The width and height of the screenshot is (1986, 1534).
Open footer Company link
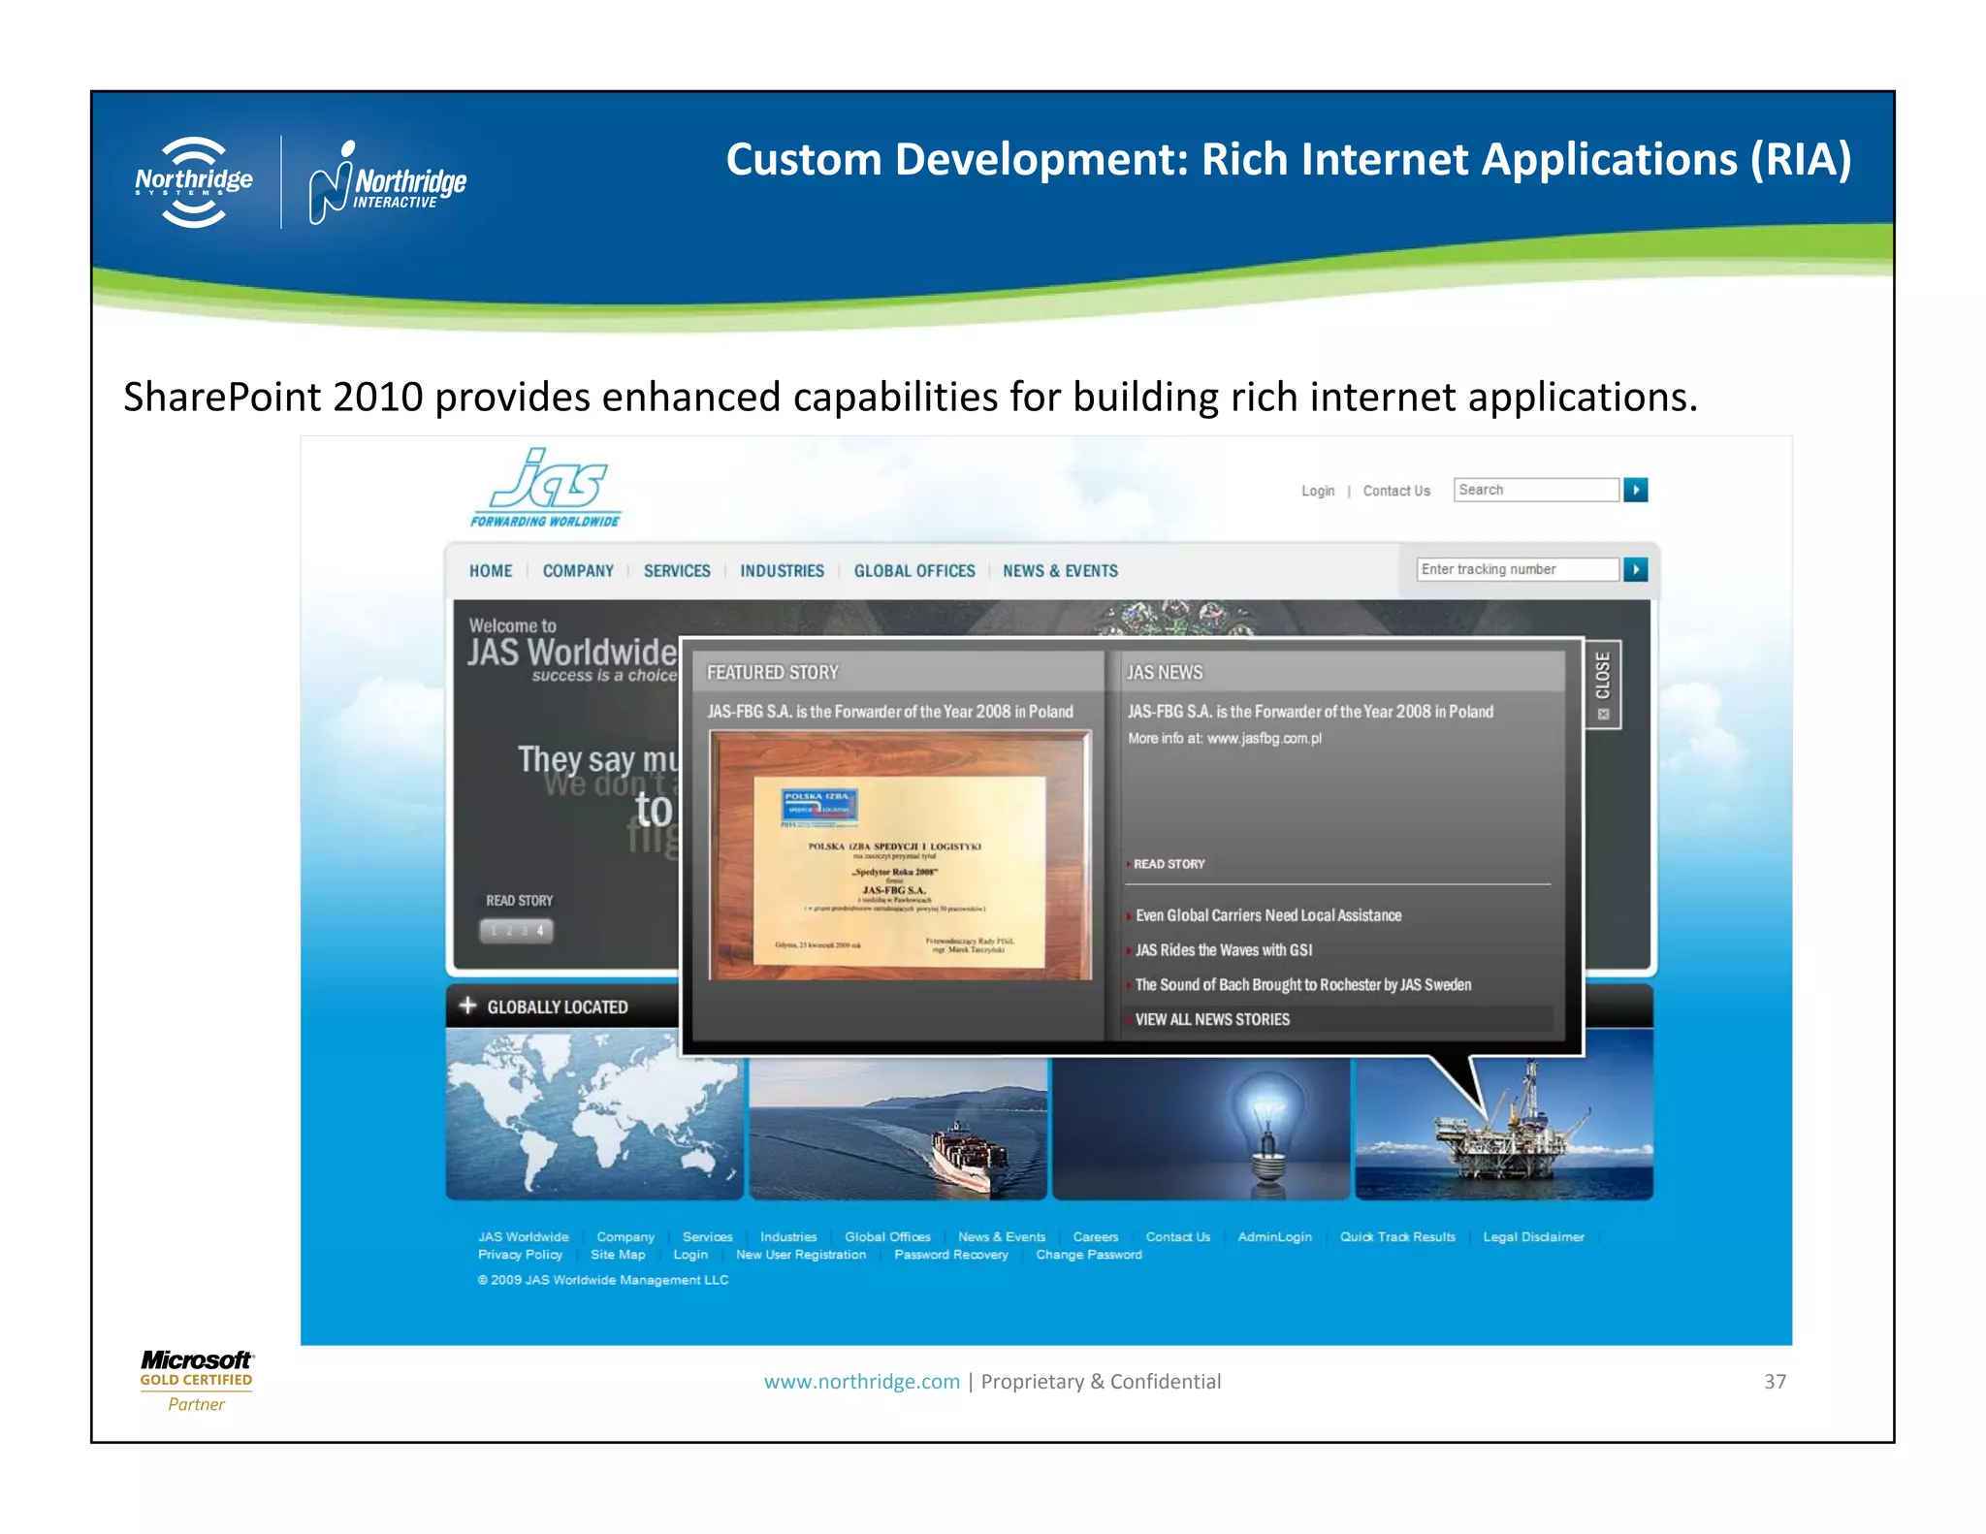(625, 1237)
